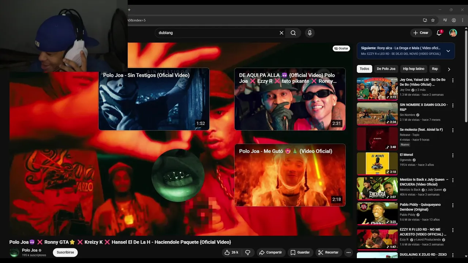Click the Compartir share button
Image resolution: width=468 pixels, height=263 pixels.
[271, 252]
